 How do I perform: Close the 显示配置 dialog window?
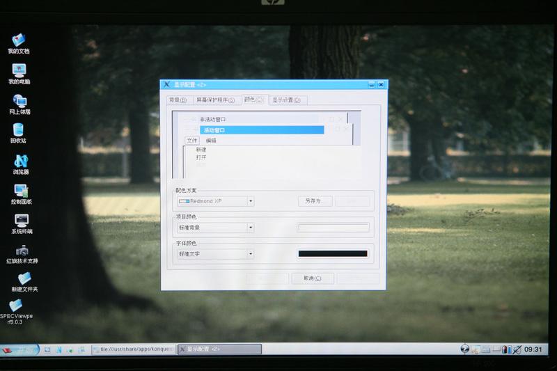click(381, 84)
